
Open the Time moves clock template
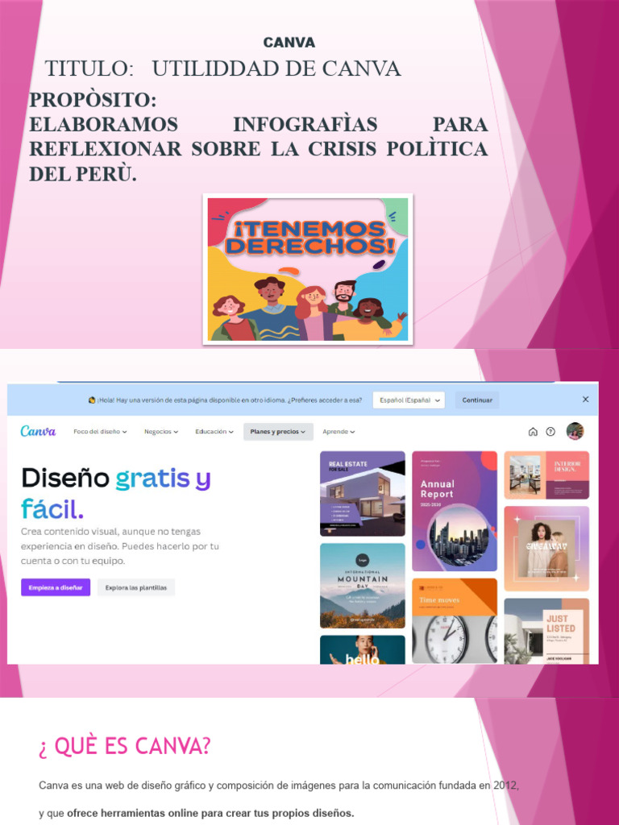[x=455, y=621]
